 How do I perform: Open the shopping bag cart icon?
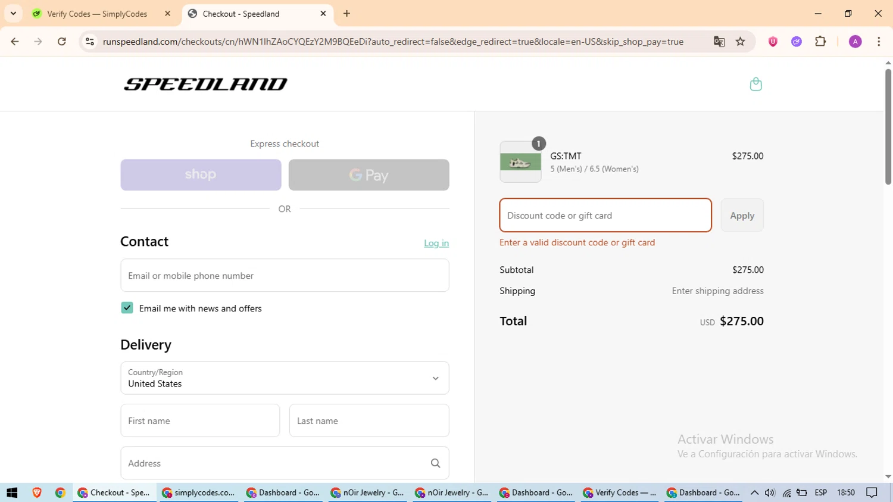[x=755, y=84]
